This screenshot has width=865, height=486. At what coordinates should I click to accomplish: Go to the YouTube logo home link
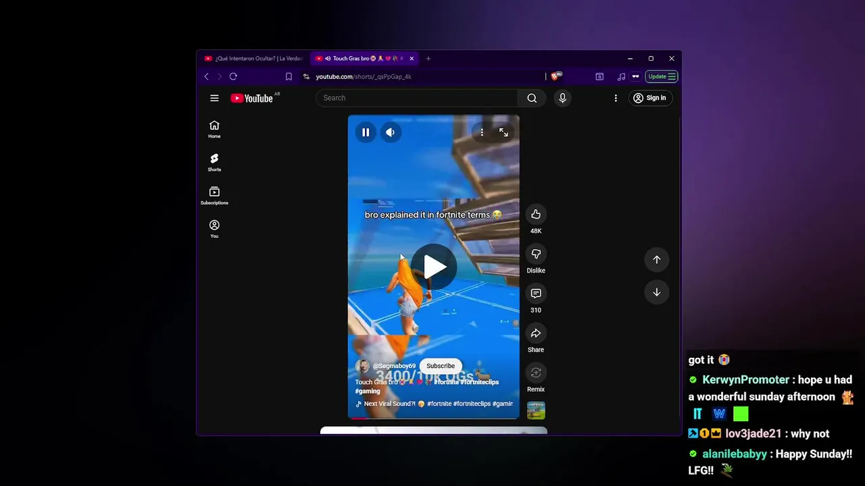(x=251, y=99)
